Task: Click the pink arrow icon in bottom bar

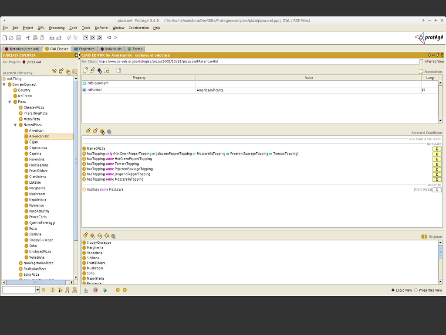Action: tap(95, 290)
